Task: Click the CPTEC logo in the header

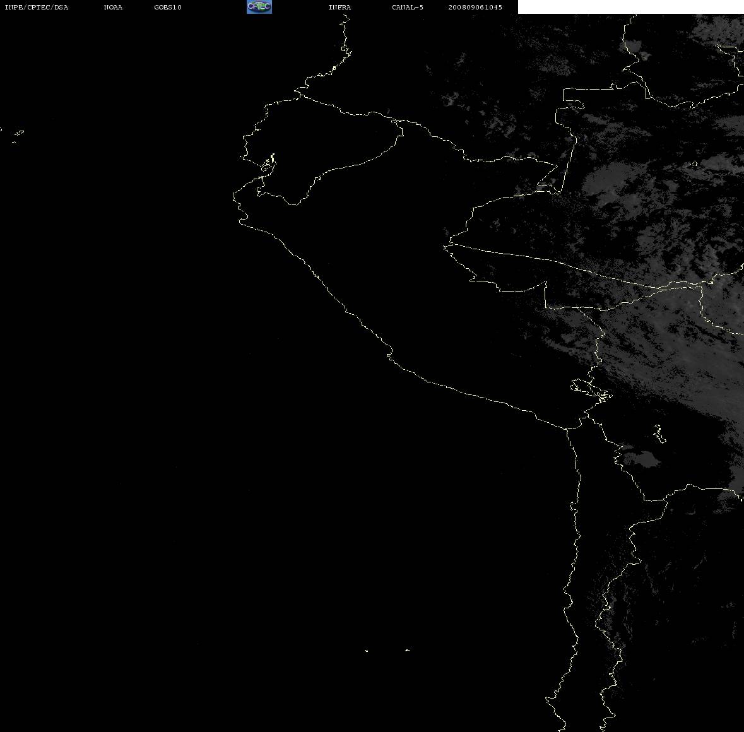Action: tap(259, 7)
